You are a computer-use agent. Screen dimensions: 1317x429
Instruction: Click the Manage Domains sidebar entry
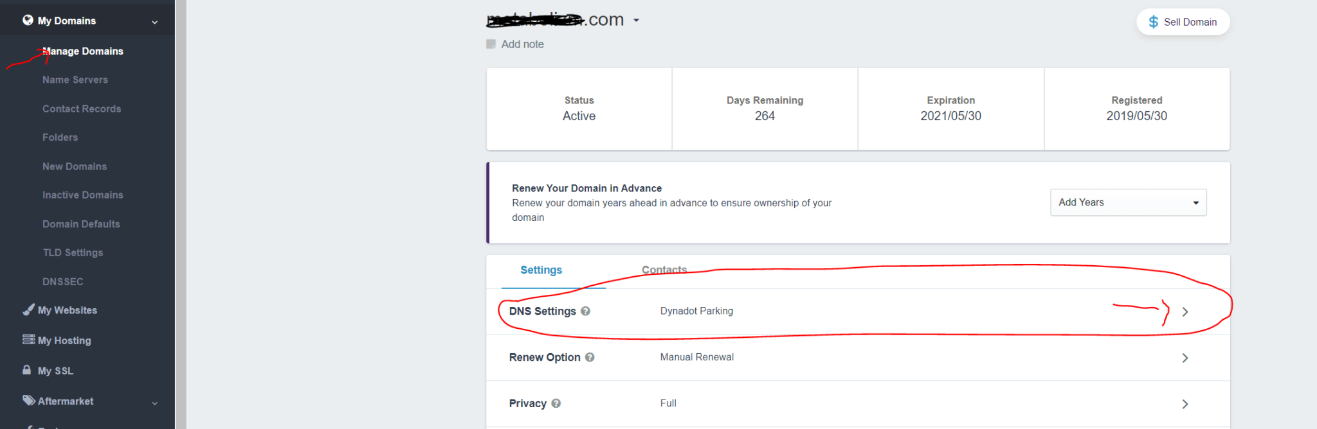pos(83,51)
